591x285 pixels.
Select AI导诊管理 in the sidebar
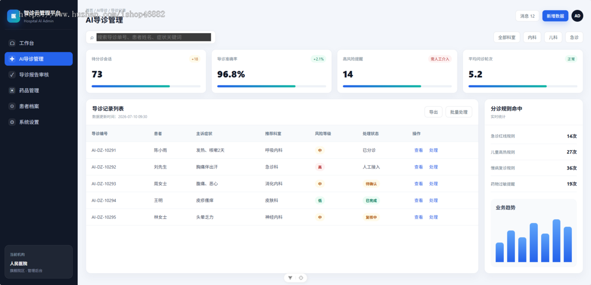(38, 59)
